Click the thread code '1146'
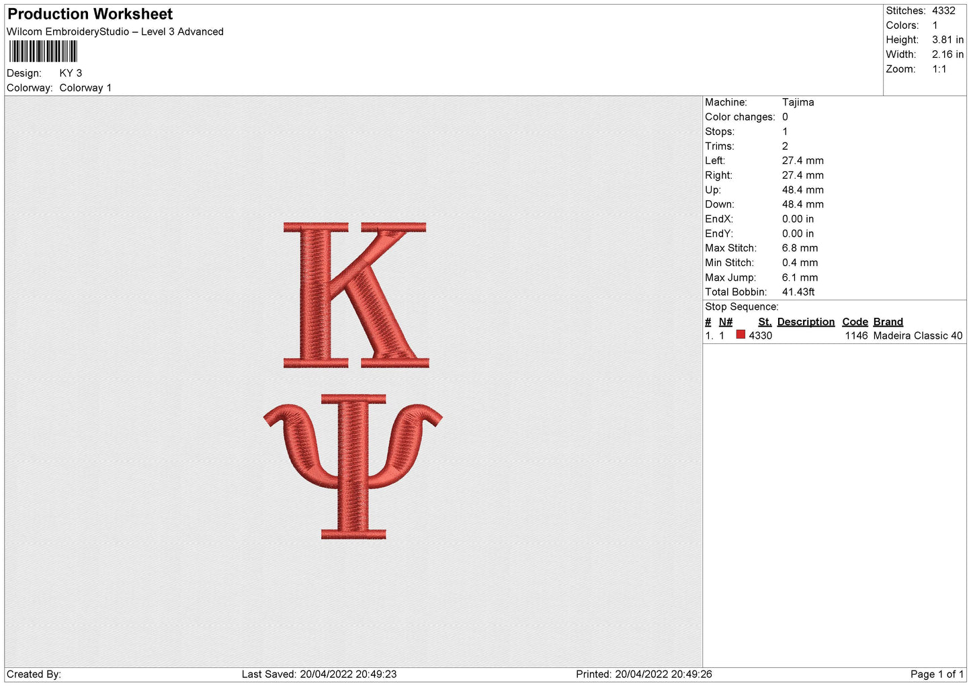The image size is (971, 686). coord(856,335)
